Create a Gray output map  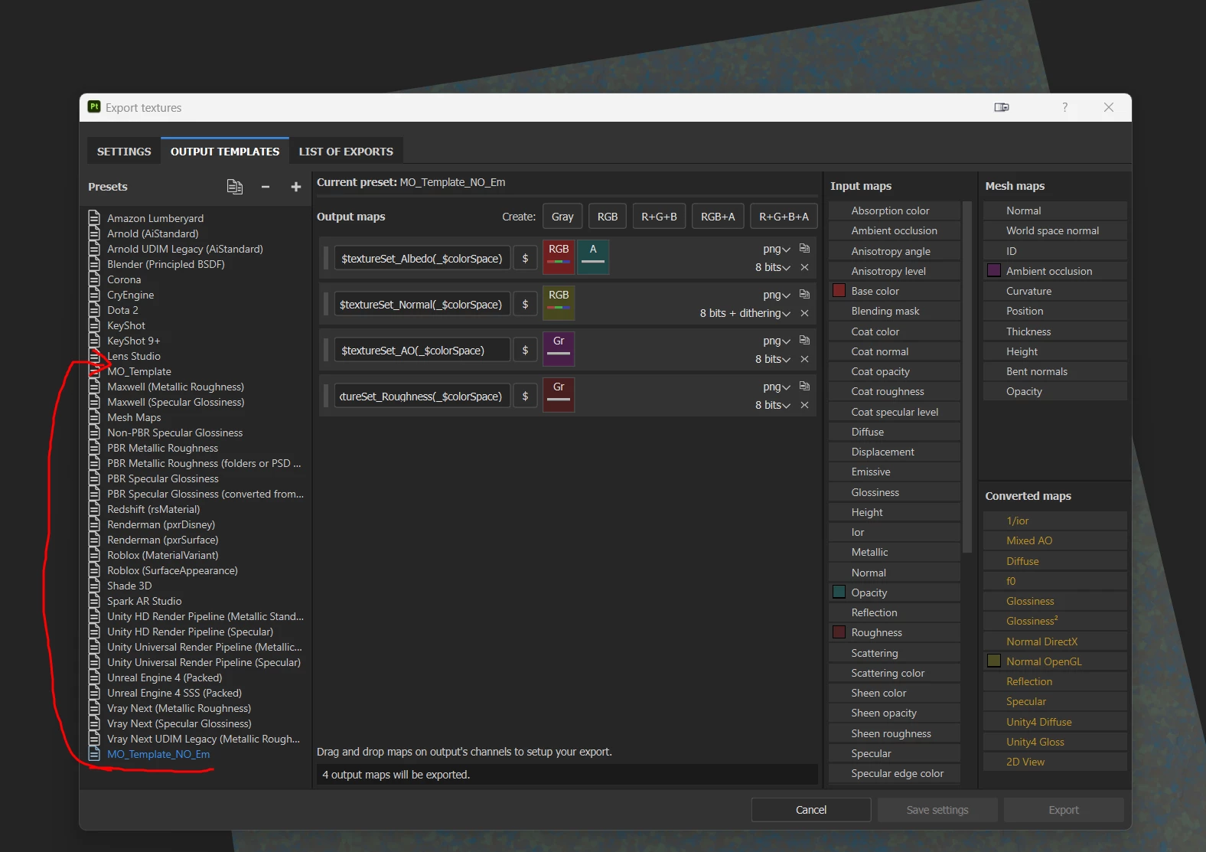[x=562, y=217]
